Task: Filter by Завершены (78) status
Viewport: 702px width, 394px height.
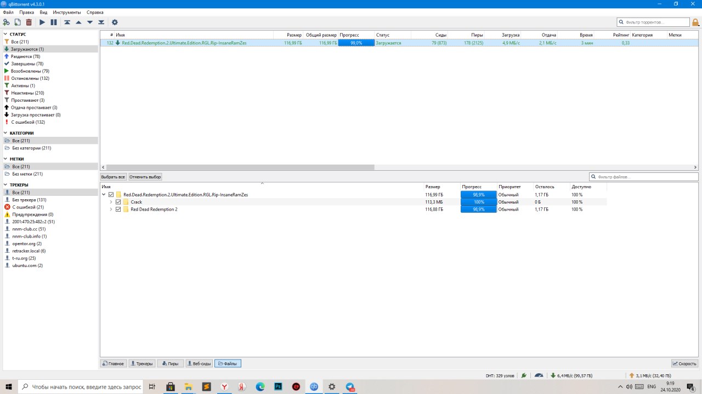Action: coord(50,63)
